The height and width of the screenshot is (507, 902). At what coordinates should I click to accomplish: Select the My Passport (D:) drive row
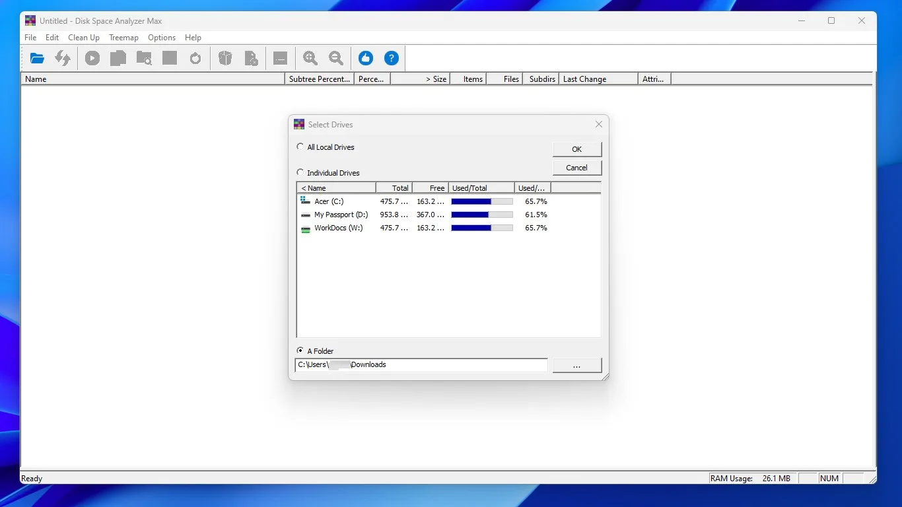(x=449, y=215)
